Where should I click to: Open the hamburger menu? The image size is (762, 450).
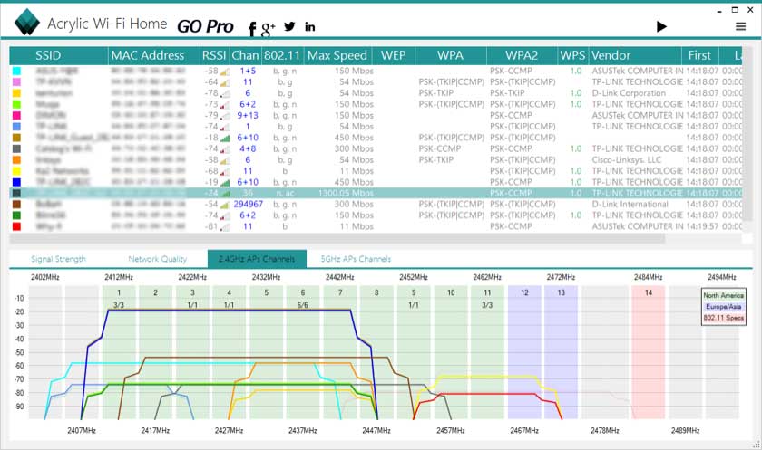(x=740, y=26)
